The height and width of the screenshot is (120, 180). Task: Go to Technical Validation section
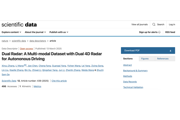pyautogui.click(x=133, y=87)
